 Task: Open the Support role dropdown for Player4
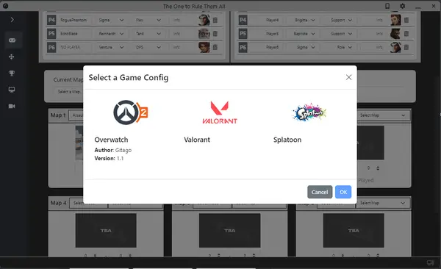click(x=340, y=20)
